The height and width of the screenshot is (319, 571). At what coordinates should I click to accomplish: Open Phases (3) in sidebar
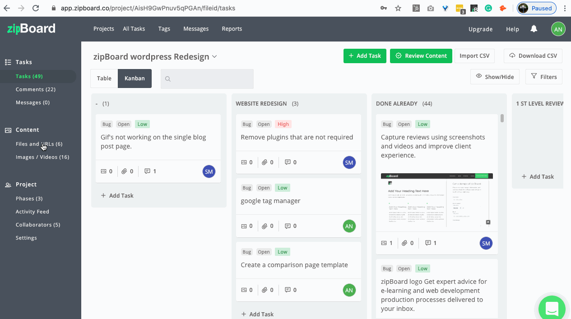(29, 199)
